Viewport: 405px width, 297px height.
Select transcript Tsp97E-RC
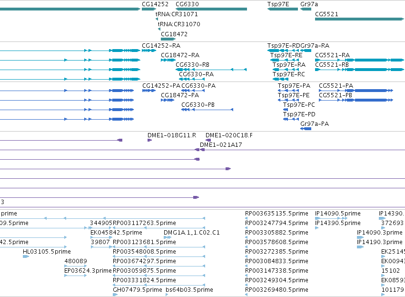point(289,74)
